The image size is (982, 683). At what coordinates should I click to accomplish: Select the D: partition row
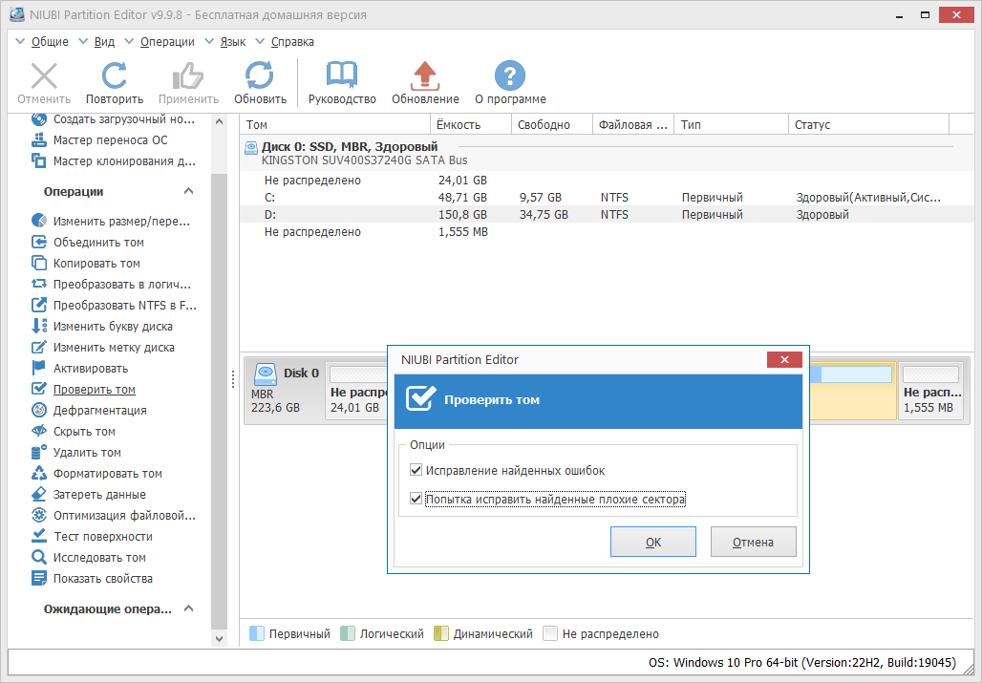pos(608,214)
